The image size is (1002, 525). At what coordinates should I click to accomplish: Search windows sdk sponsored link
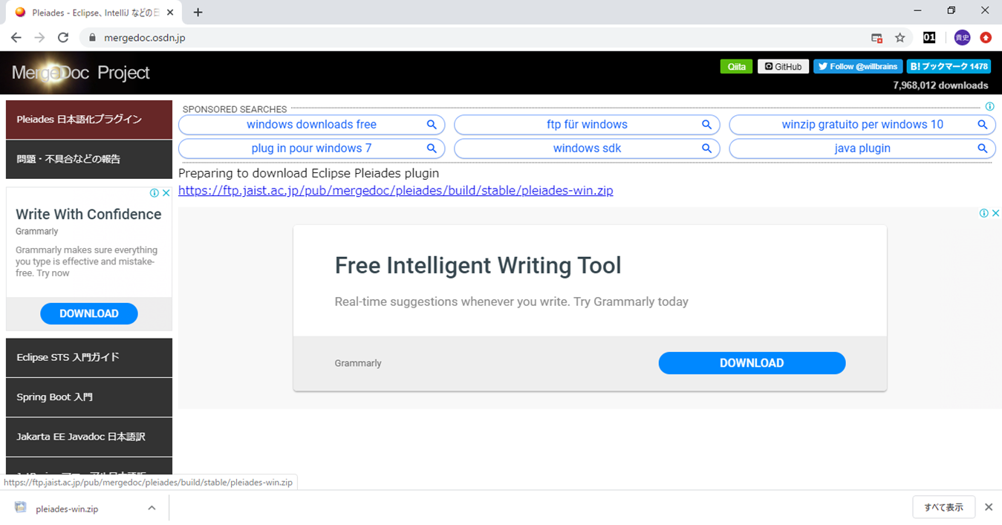pos(587,149)
